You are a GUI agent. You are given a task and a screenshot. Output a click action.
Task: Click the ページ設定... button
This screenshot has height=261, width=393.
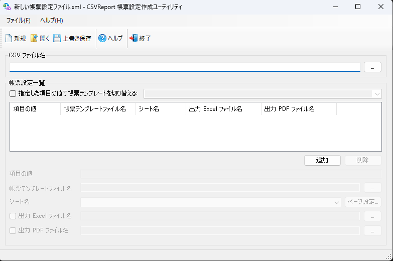[x=363, y=202]
